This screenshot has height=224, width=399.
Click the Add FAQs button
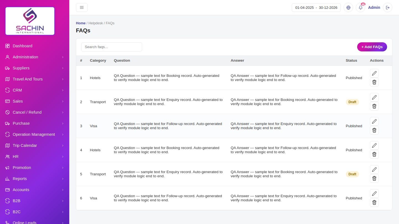tap(372, 47)
